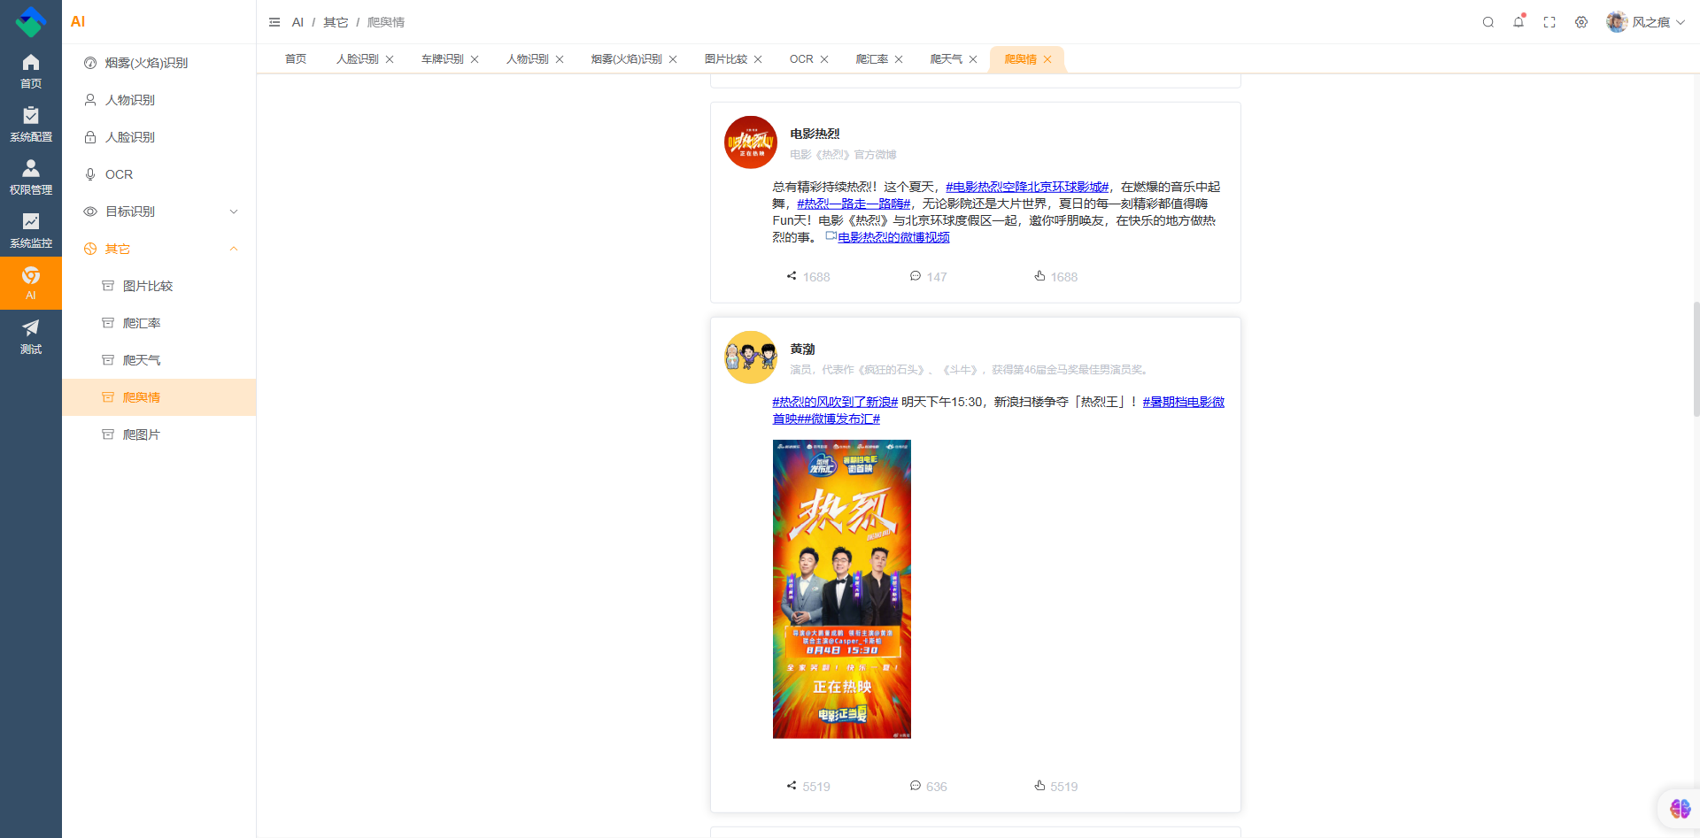Screen dimensions: 1700x838
Task: Click comment icon on 电影热烈 post
Action: [916, 276]
